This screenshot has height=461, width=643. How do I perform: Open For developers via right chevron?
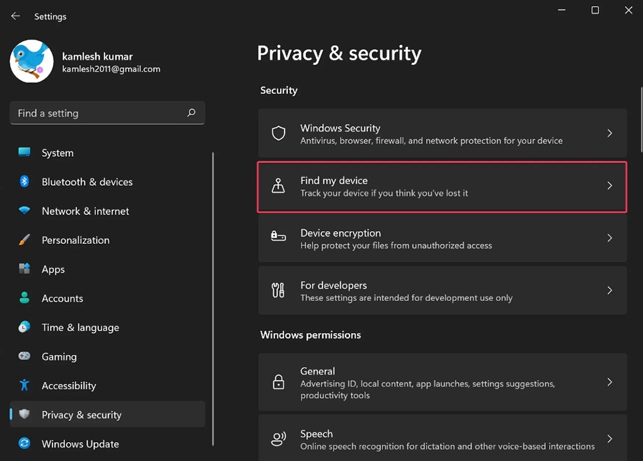610,290
